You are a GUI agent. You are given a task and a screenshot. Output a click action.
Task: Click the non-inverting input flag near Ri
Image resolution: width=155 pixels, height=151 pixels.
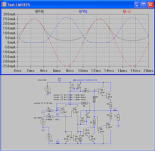[58, 114]
